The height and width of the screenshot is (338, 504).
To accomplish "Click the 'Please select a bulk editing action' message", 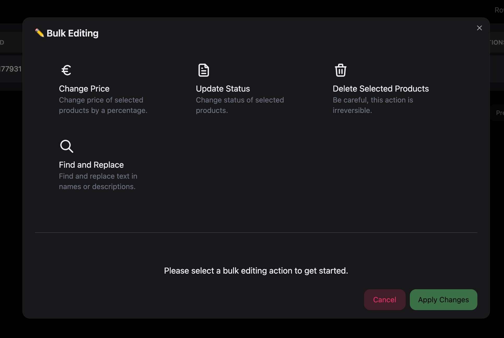I will [256, 271].
